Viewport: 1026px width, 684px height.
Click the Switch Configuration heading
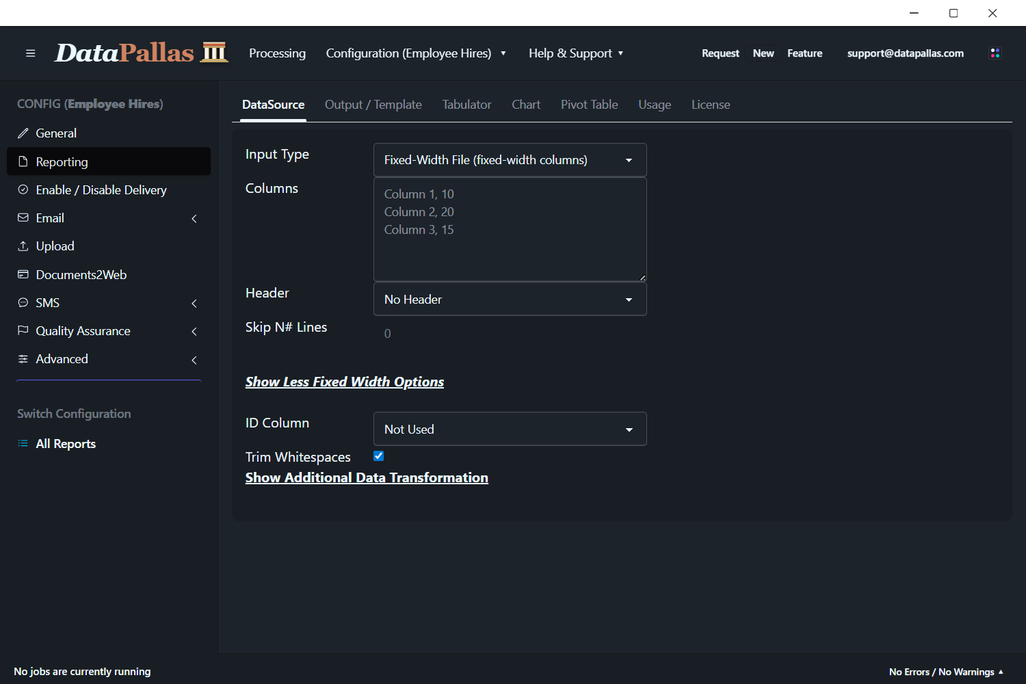[74, 414]
